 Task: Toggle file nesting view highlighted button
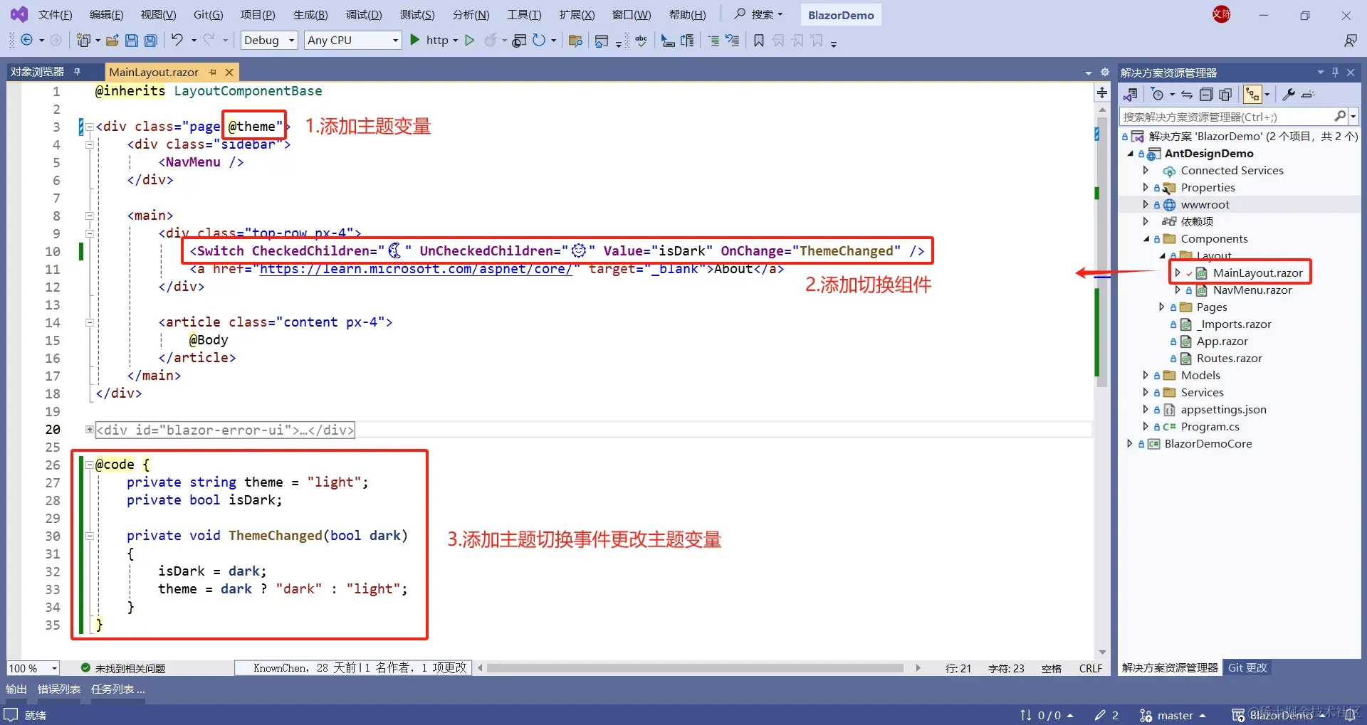(1252, 95)
